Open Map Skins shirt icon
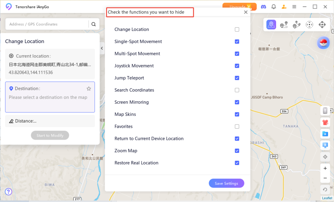Screen dimensions: 334x202 [325, 122]
